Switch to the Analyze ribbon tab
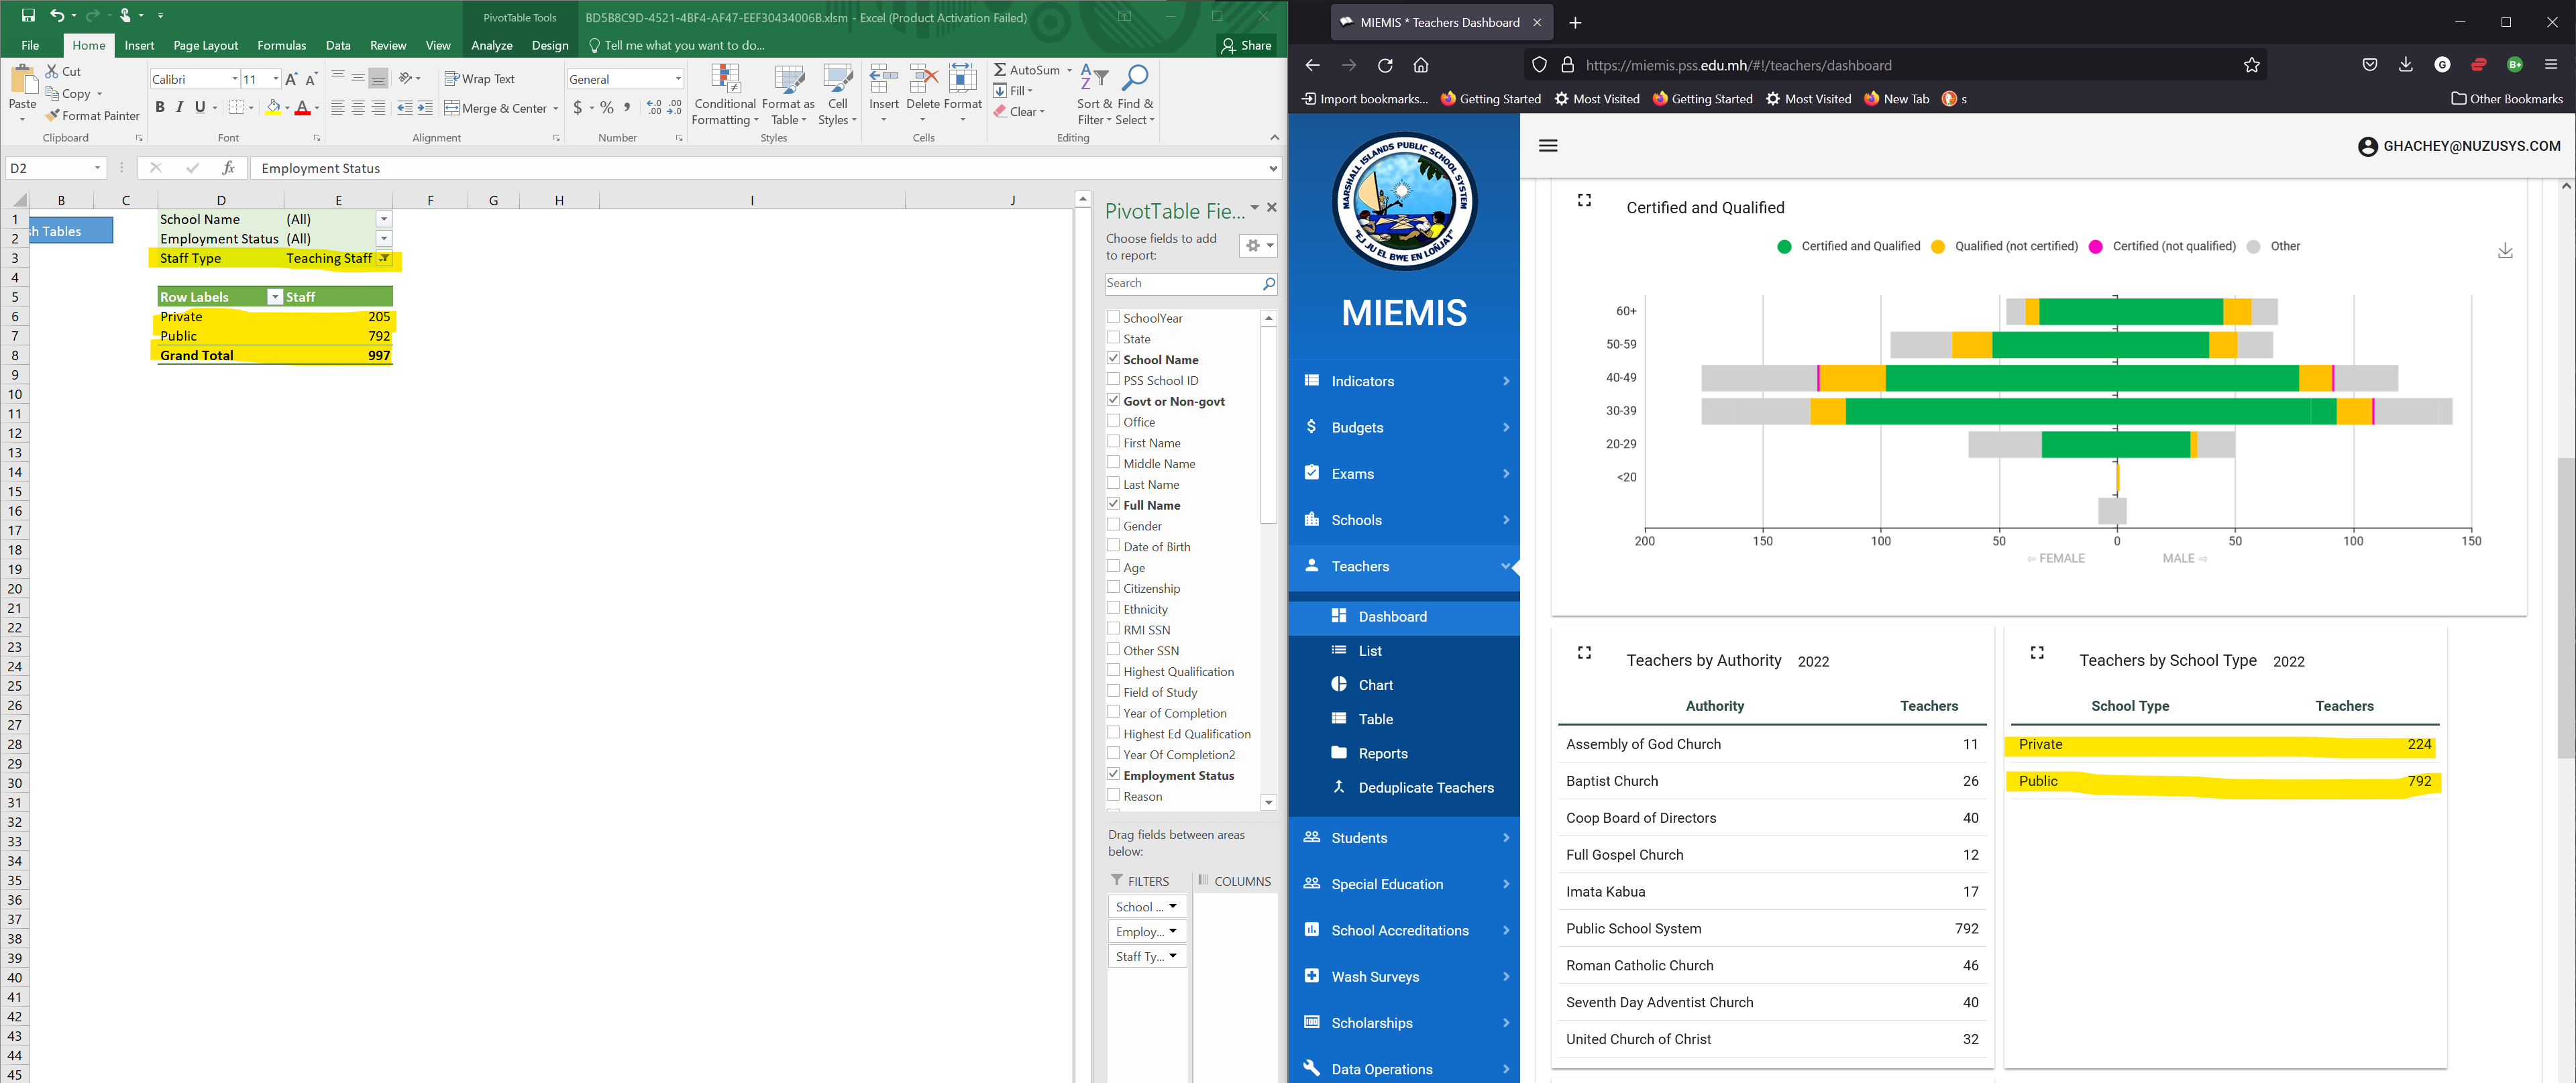2576x1083 pixels. [x=491, y=46]
